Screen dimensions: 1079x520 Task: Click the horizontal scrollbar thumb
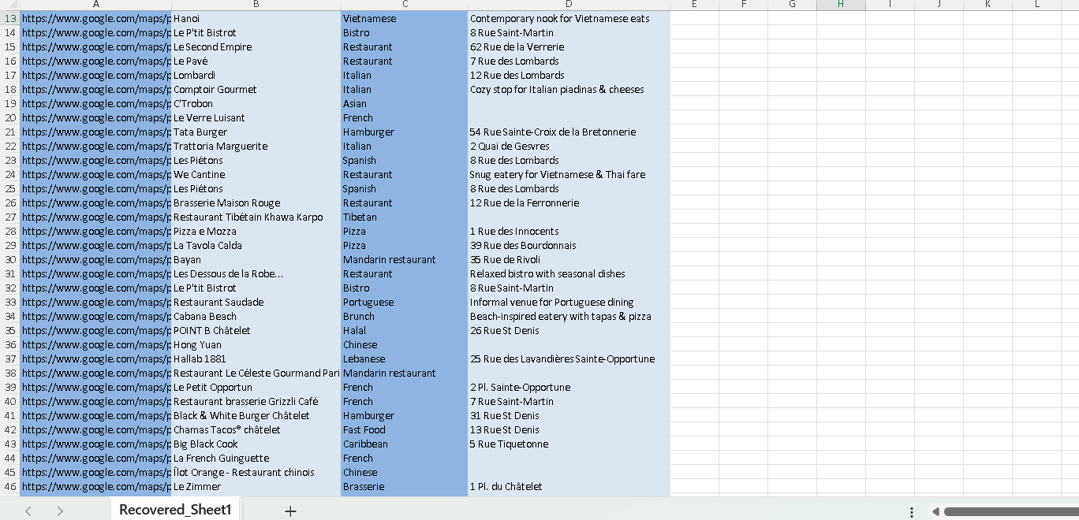pos(1010,511)
